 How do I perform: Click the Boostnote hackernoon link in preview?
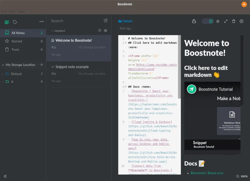click(x=207, y=173)
